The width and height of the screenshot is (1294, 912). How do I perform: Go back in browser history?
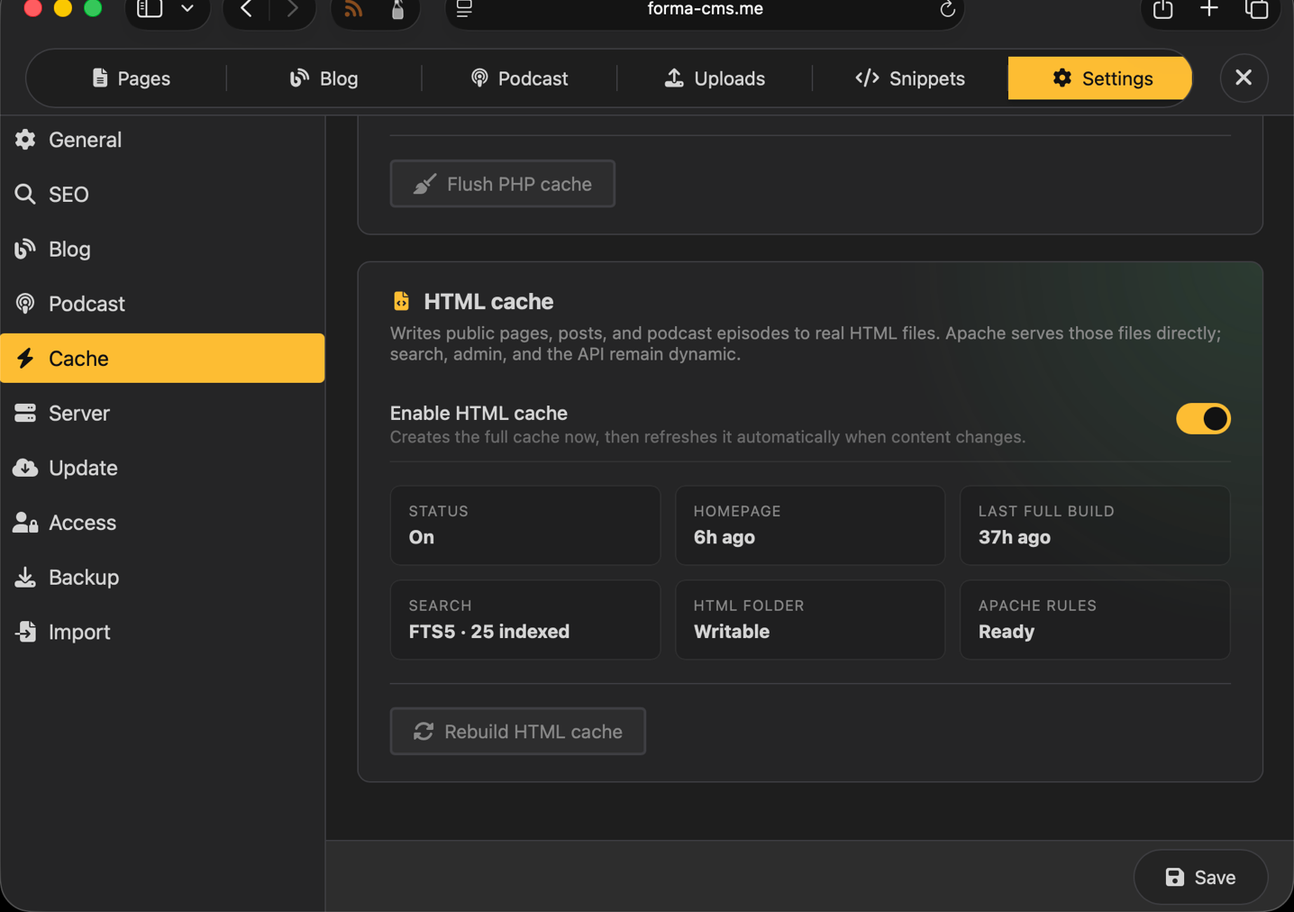pyautogui.click(x=246, y=9)
